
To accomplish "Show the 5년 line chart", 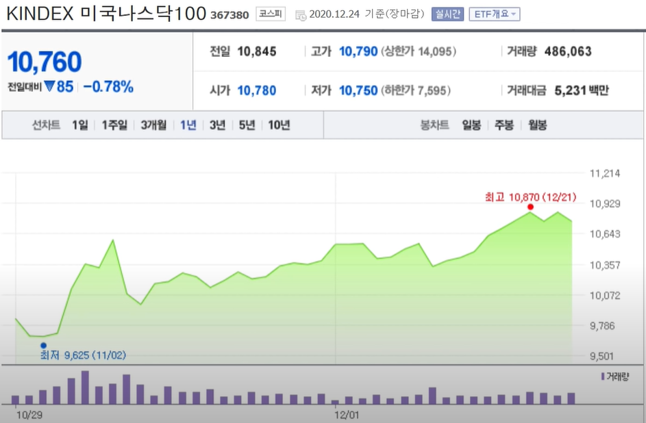I will coord(247,125).
